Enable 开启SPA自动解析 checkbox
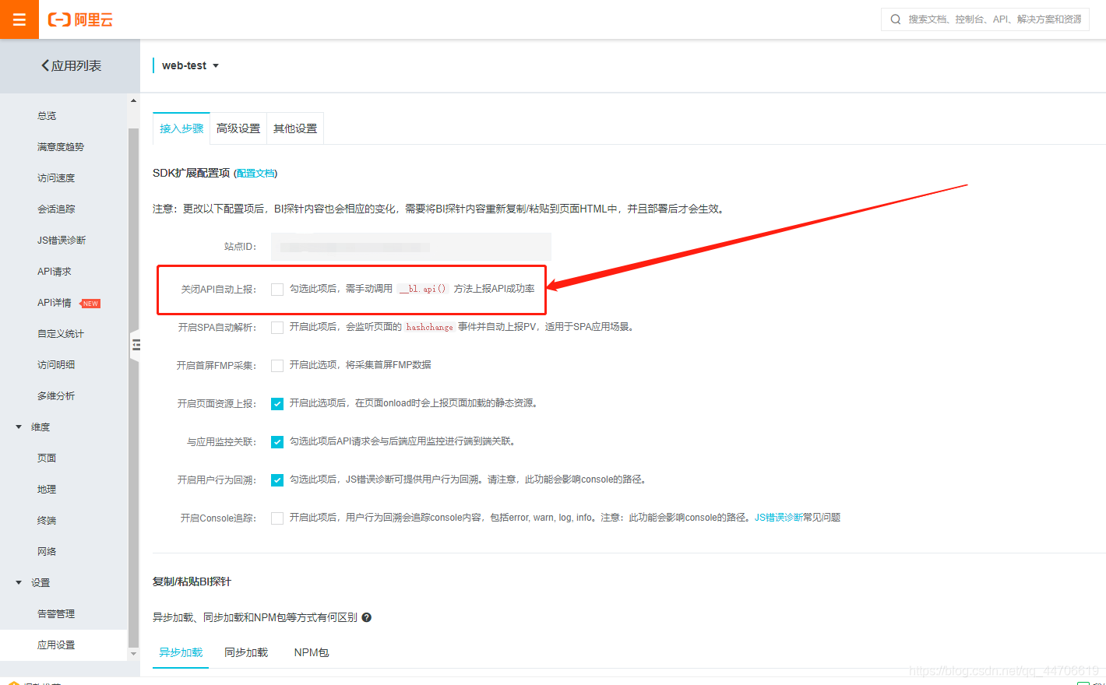Image resolution: width=1106 pixels, height=685 pixels. coord(277,328)
